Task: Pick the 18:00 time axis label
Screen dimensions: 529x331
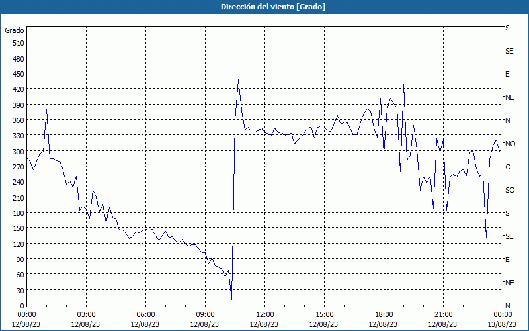Action: [384, 315]
